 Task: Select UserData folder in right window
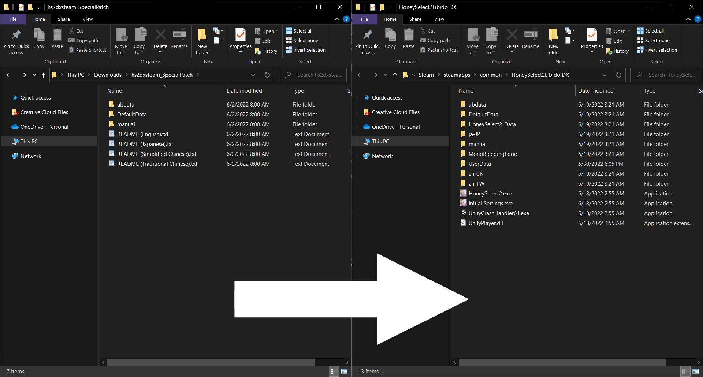(480, 164)
